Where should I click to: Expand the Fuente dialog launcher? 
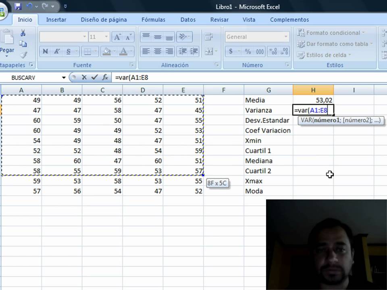pyautogui.click(x=132, y=64)
